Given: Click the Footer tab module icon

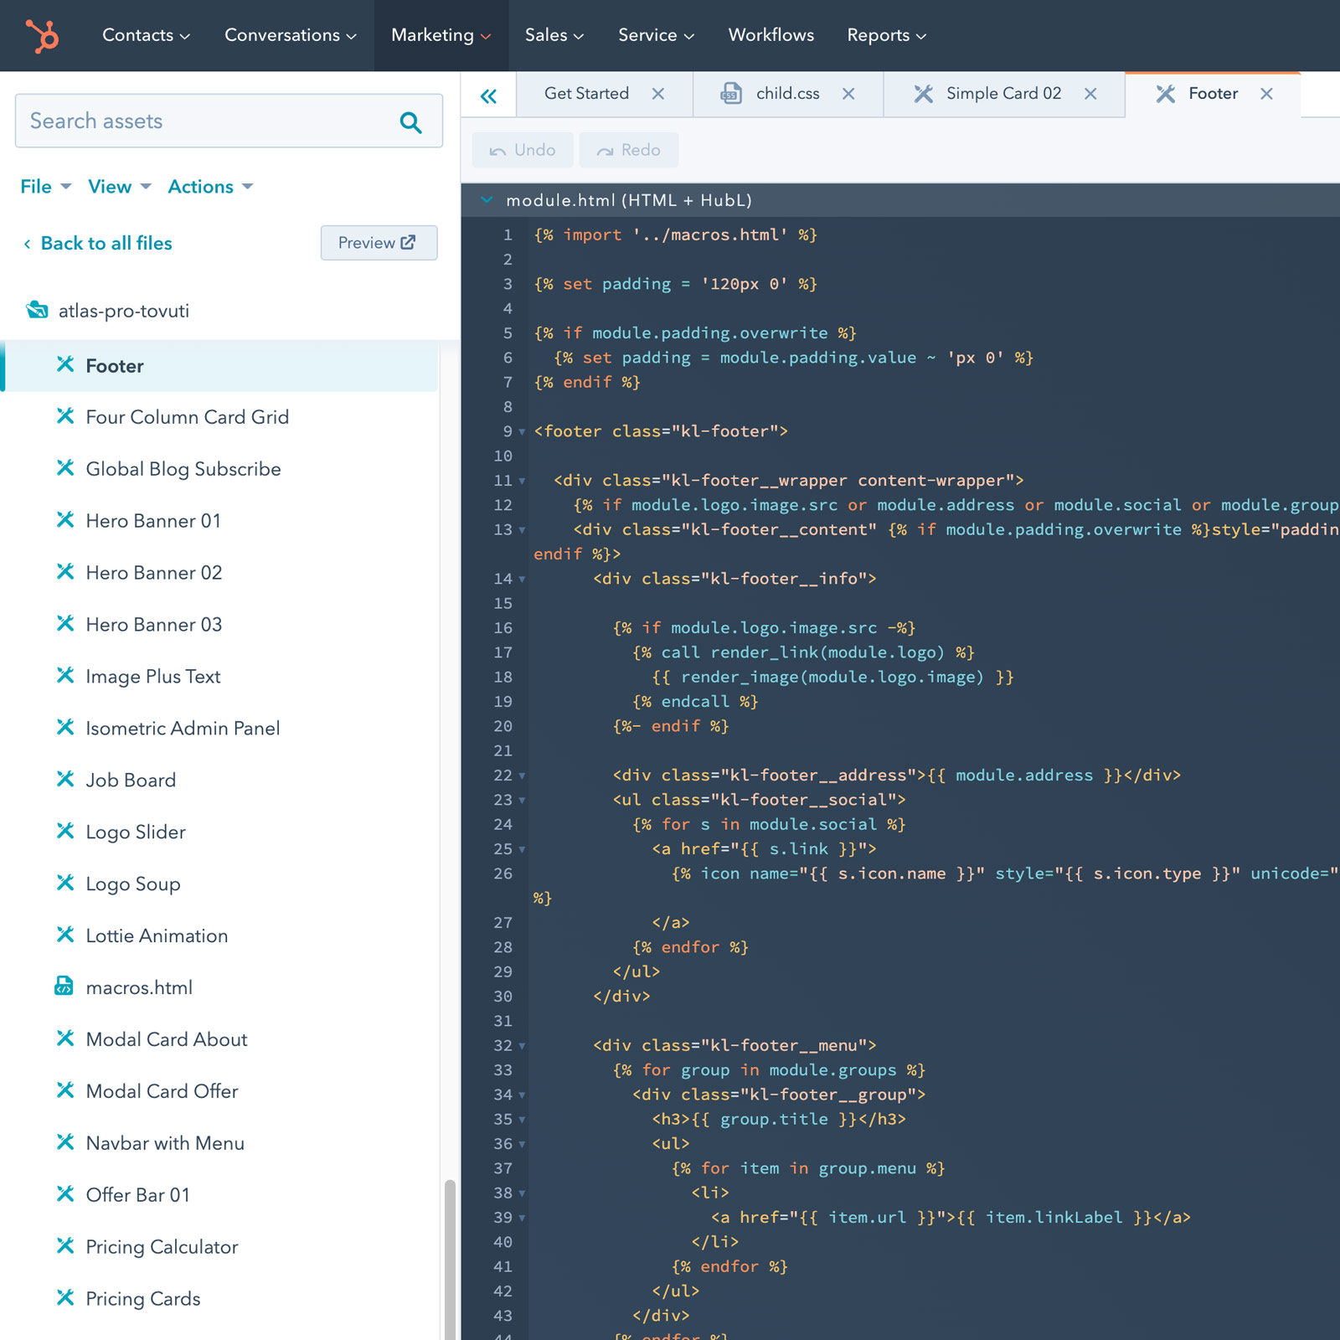Looking at the screenshot, I should (1165, 94).
